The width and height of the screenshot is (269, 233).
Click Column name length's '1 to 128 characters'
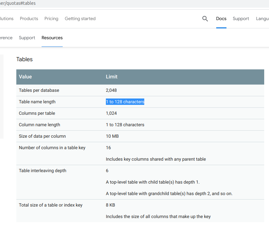tap(125, 125)
